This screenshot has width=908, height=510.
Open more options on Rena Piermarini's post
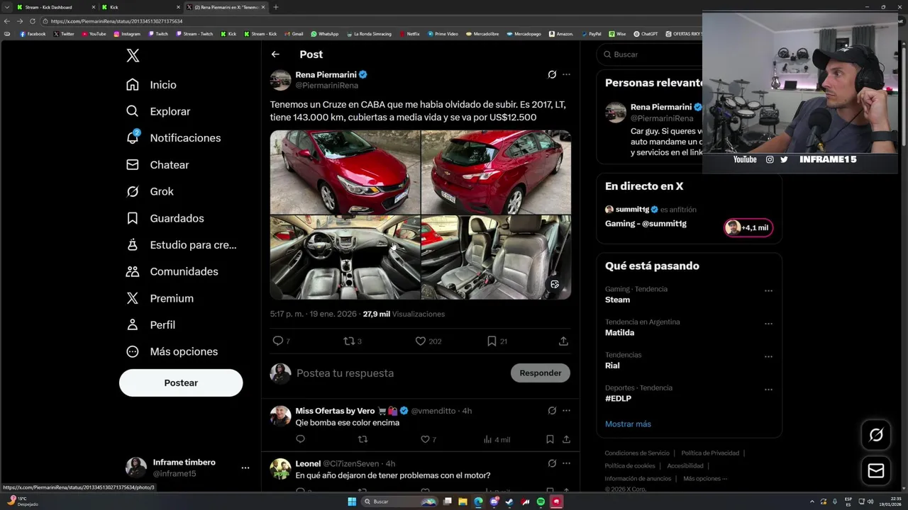click(x=566, y=74)
